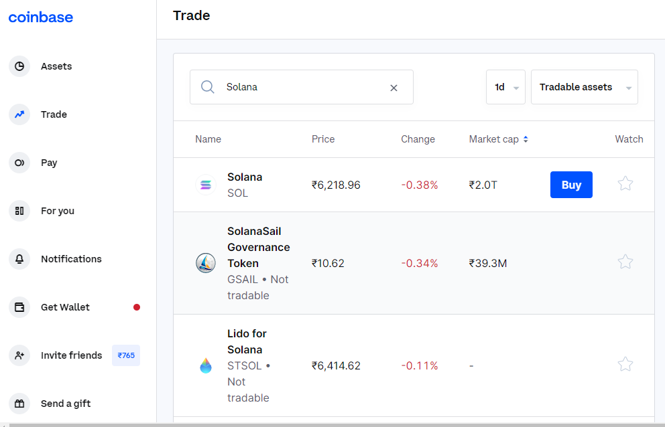Viewport: 665px width, 427px height.
Task: Expand the Tradable assets filter dropdown
Action: tap(584, 87)
